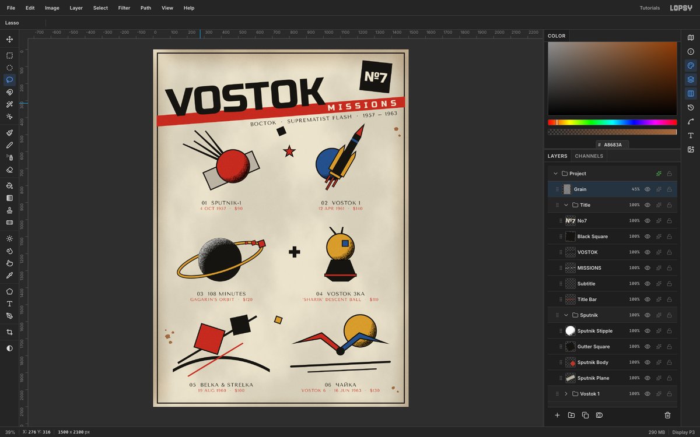The height and width of the screenshot is (437, 700).
Task: Select the Pen path tool
Action: pos(9,316)
